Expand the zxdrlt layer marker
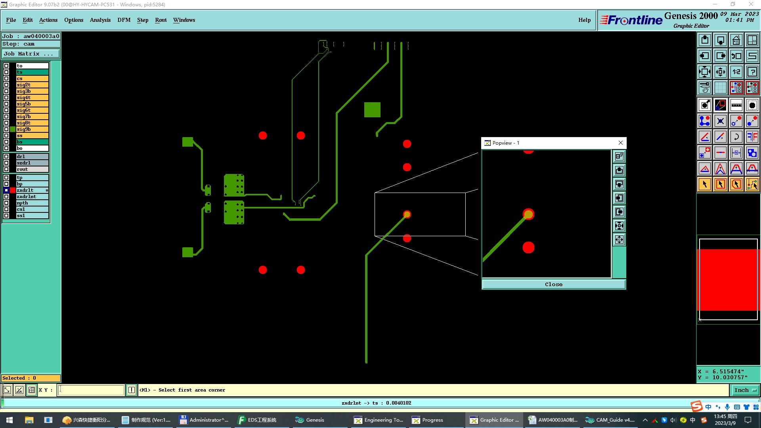 click(47, 190)
